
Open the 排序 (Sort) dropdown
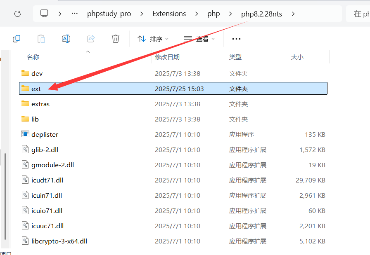(x=153, y=38)
